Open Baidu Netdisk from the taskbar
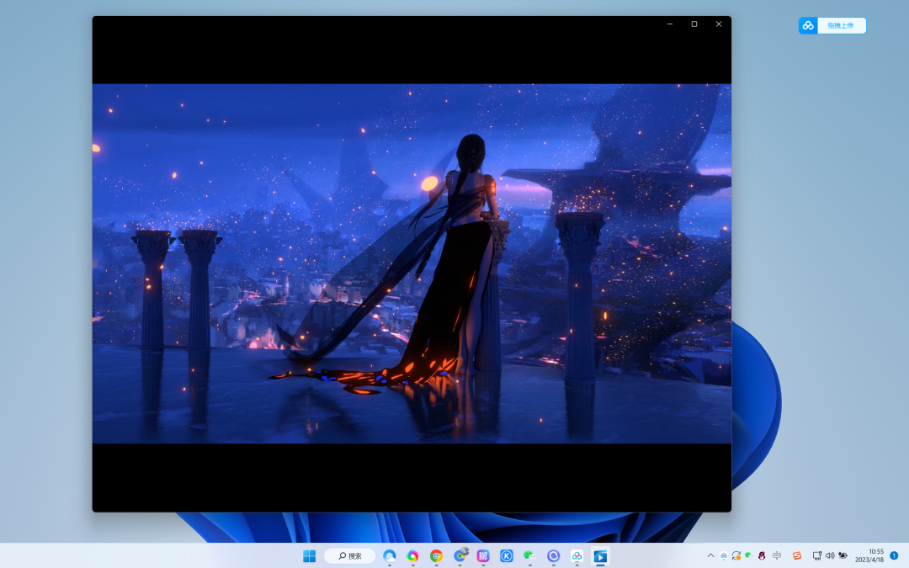 (x=577, y=556)
